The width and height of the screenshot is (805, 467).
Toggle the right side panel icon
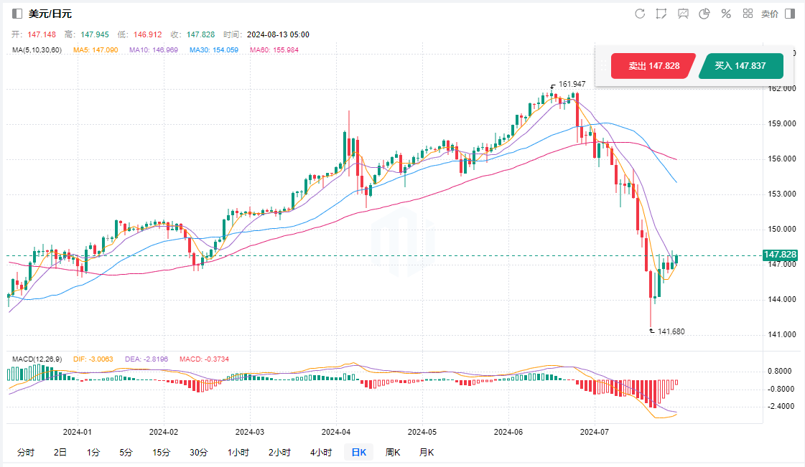coord(790,14)
